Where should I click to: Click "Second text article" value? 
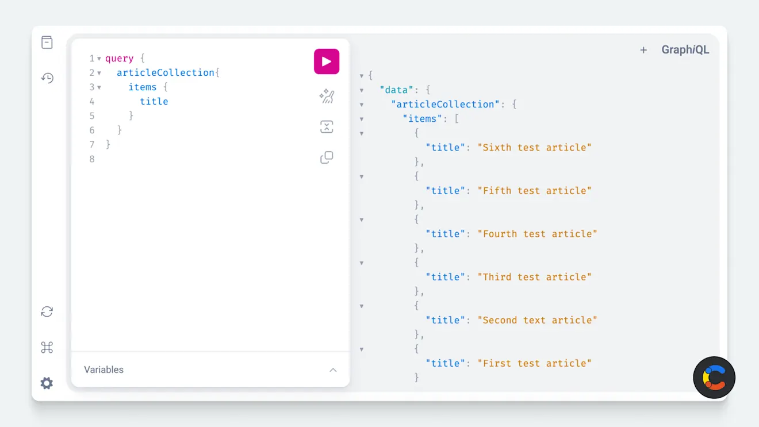coord(538,320)
